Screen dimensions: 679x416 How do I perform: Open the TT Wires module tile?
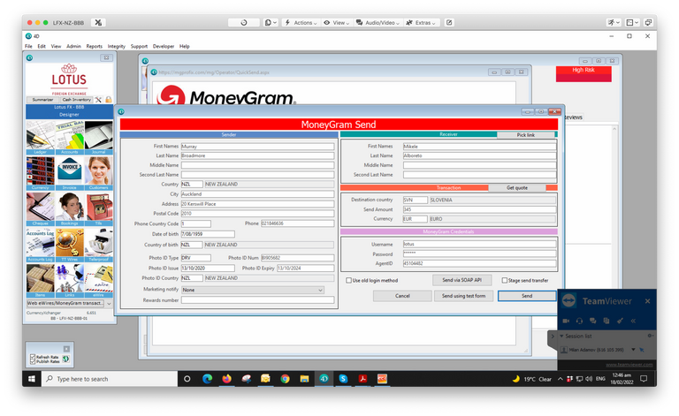coord(69,246)
